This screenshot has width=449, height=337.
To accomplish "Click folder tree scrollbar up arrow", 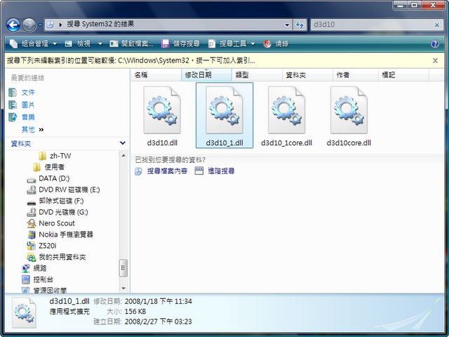I will click(x=123, y=156).
